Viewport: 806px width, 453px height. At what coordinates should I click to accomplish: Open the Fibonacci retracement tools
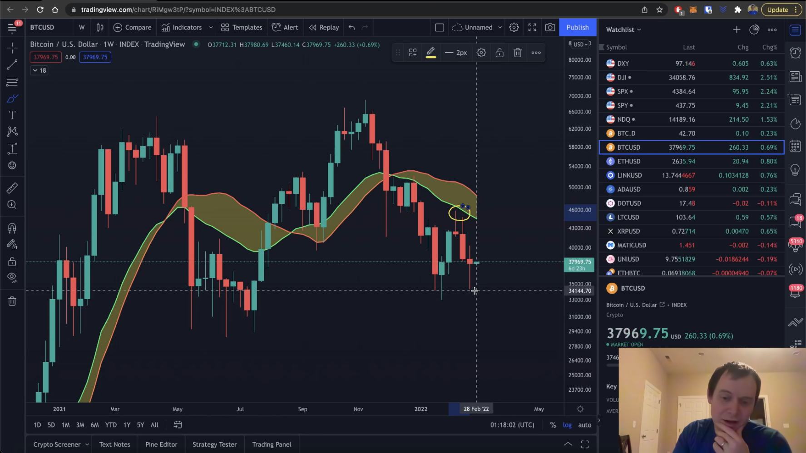[x=12, y=82]
